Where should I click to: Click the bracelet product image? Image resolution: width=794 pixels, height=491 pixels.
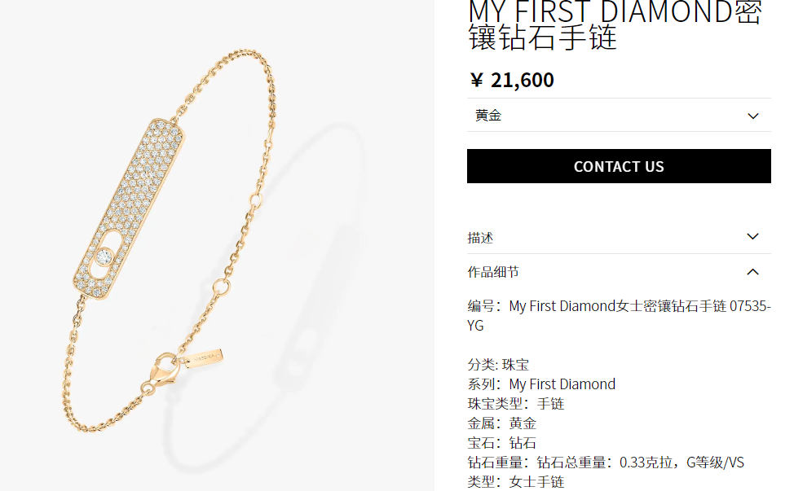coord(217,245)
